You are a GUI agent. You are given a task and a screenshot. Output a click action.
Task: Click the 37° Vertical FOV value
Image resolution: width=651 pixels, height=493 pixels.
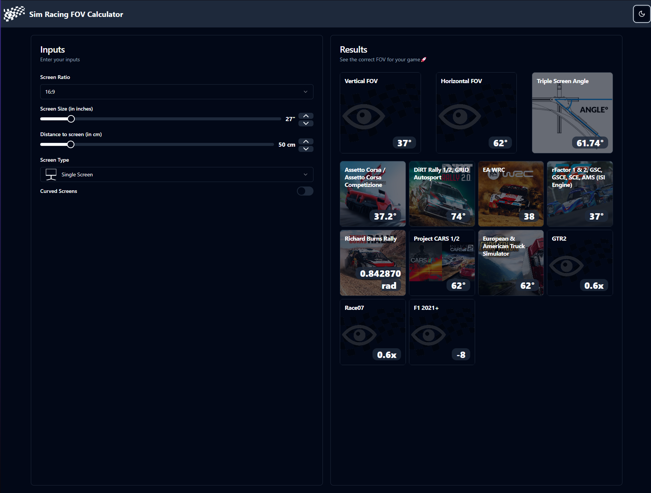tap(404, 143)
